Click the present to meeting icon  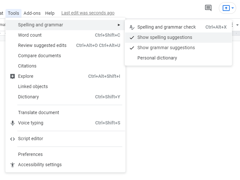(x=226, y=8)
